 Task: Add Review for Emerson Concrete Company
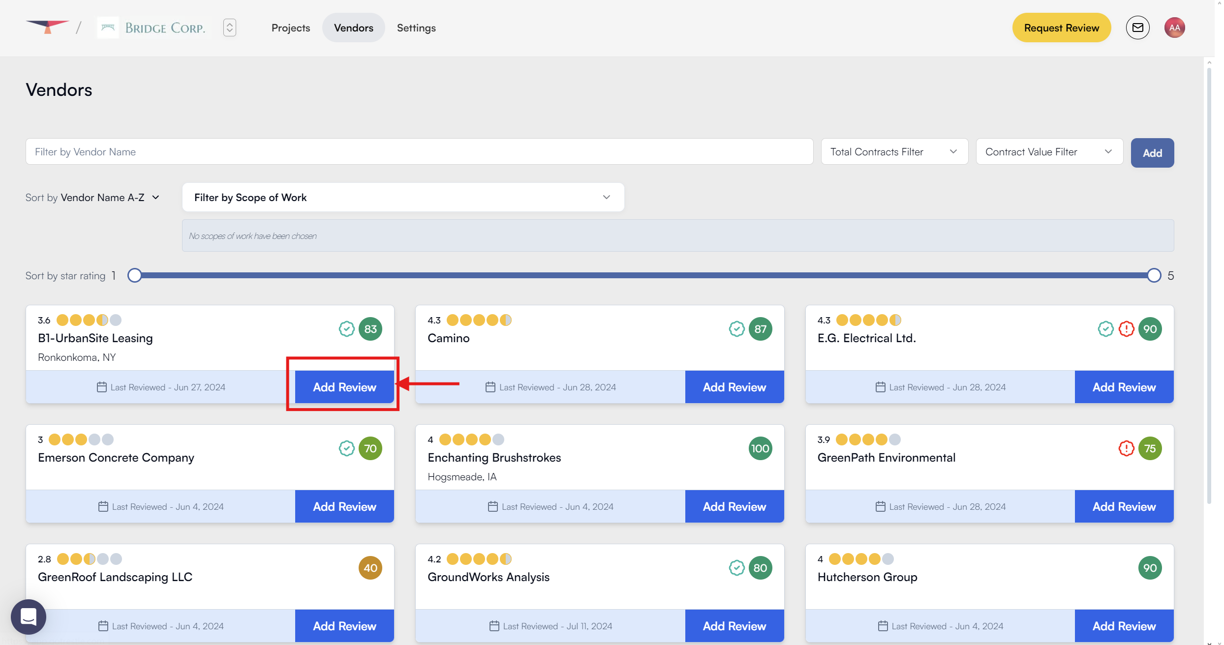pos(344,506)
